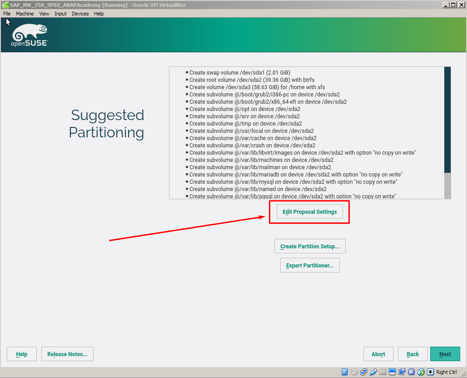Open the Expert Partitioner
This screenshot has width=467, height=378.
310,265
